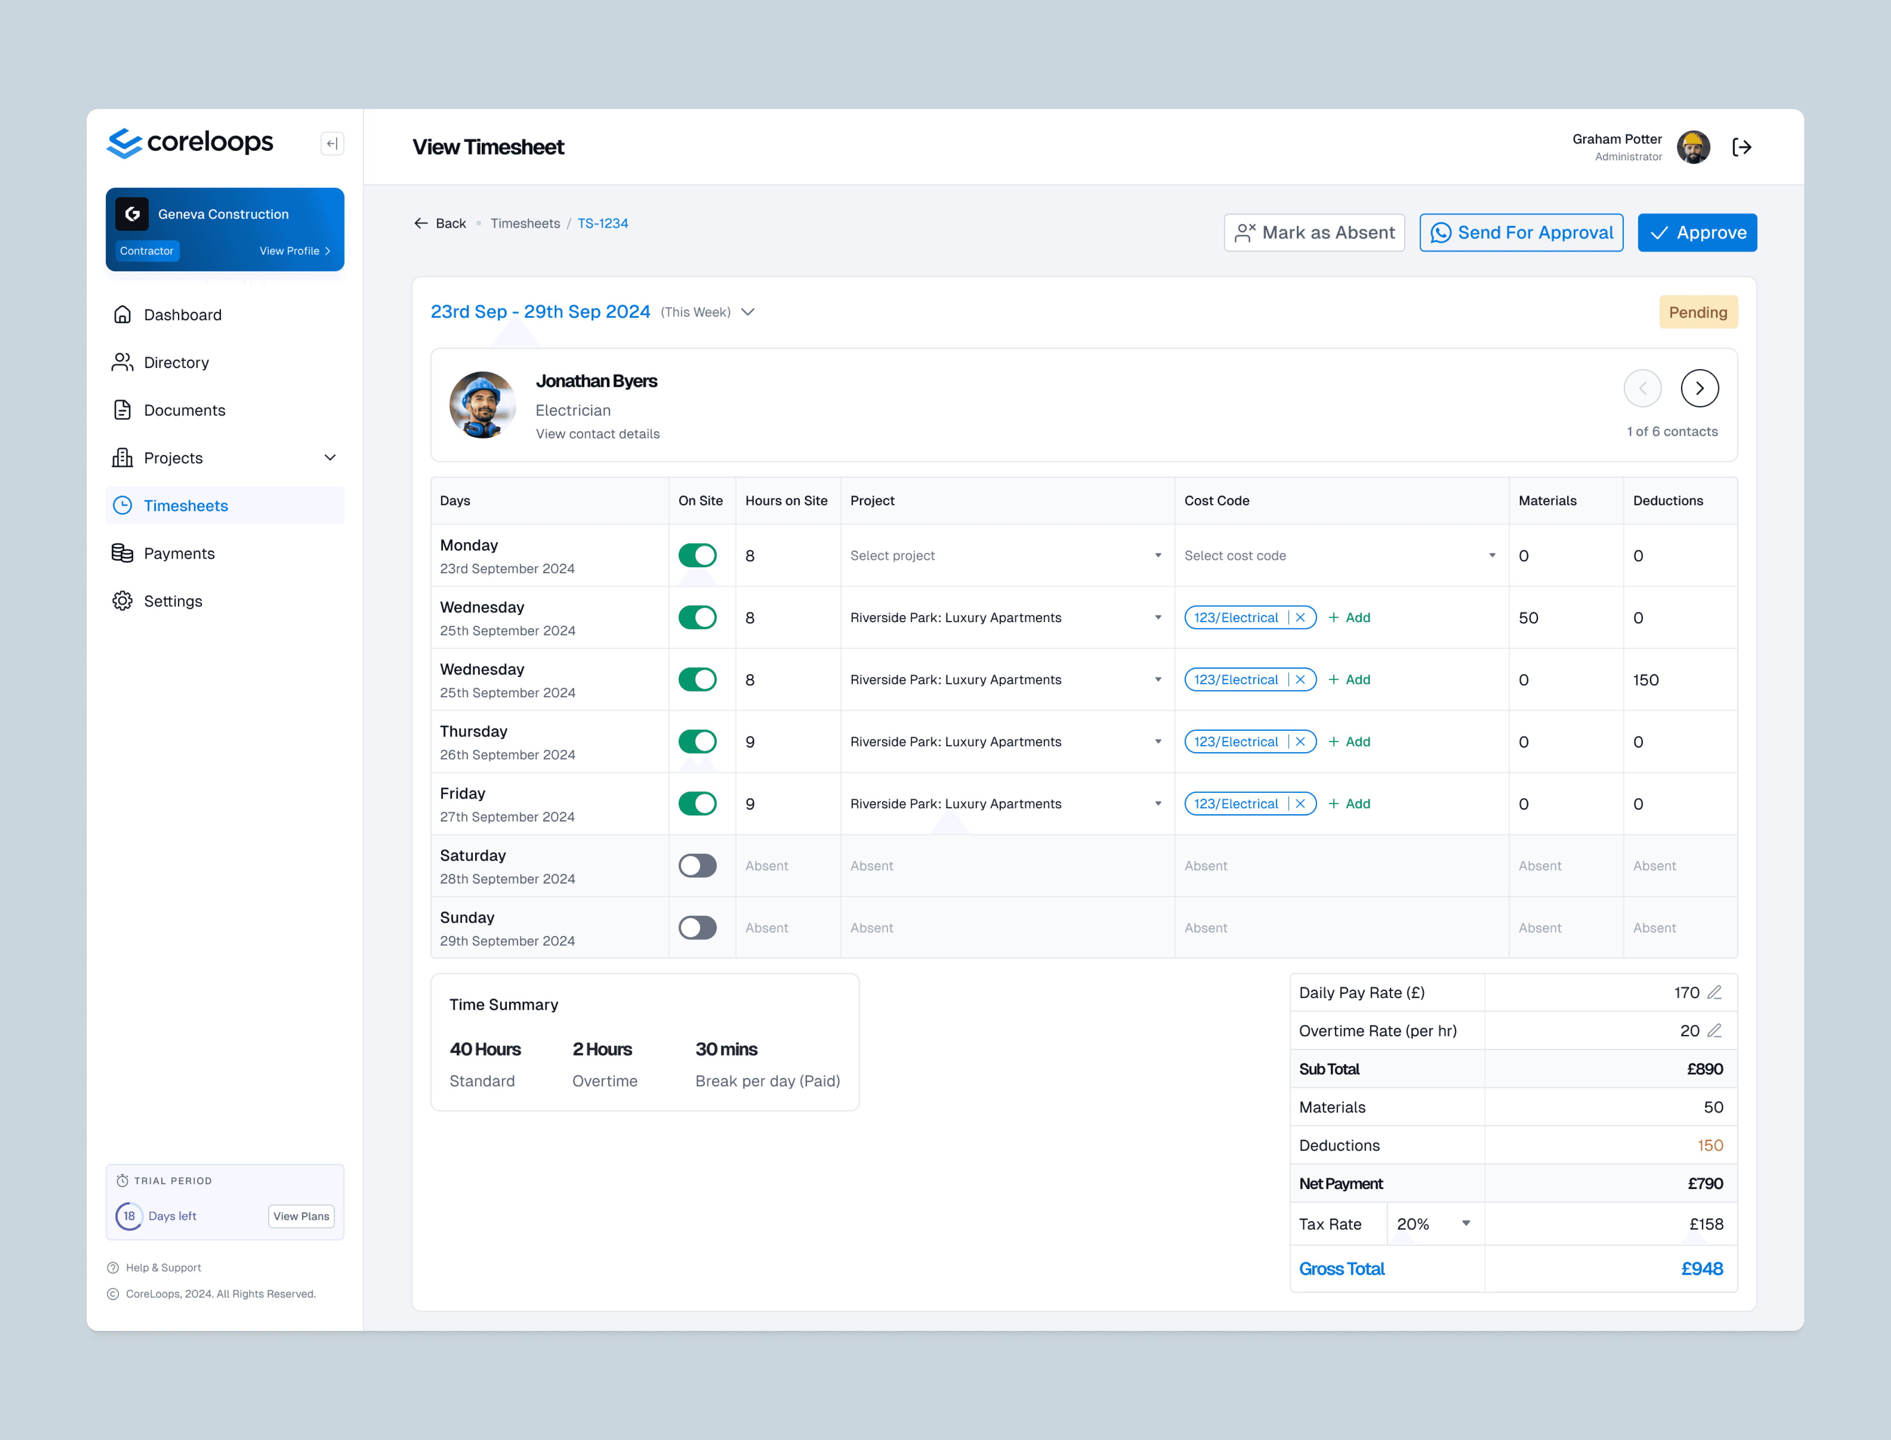Expand the week date range chevron
The height and width of the screenshot is (1440, 1891).
pos(747,312)
